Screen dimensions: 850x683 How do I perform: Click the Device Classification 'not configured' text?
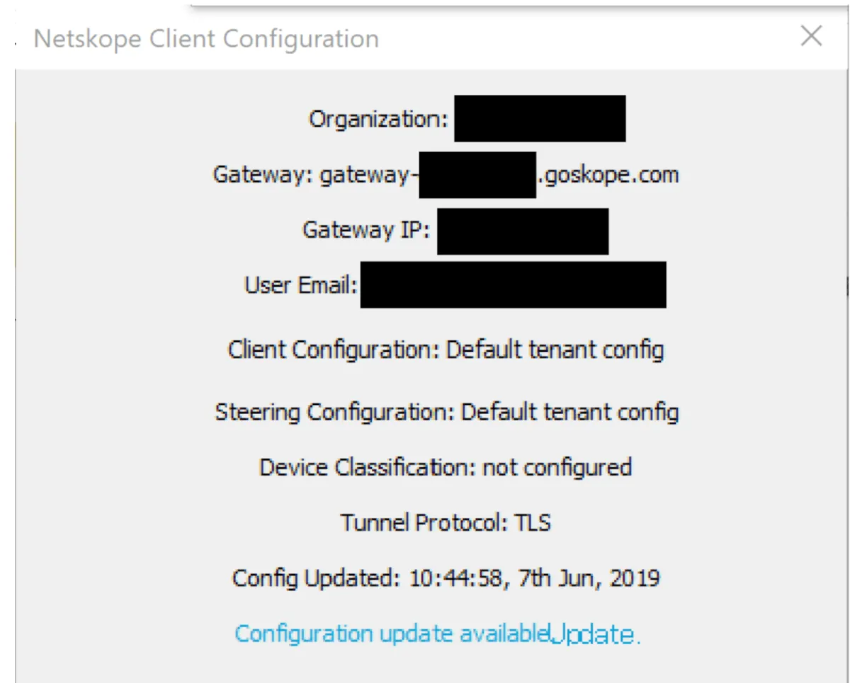click(557, 467)
